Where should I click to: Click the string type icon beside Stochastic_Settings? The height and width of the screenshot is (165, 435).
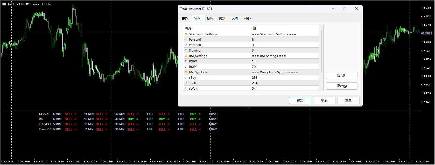pyautogui.click(x=186, y=34)
